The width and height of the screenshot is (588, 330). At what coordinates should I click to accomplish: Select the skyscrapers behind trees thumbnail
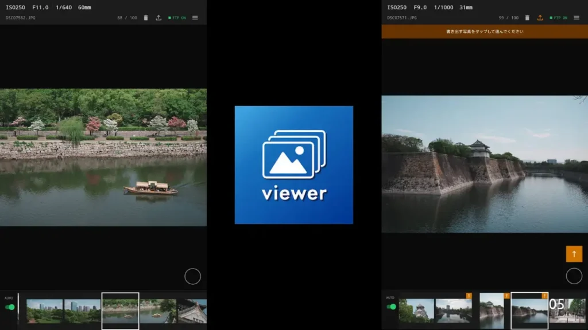click(82, 311)
